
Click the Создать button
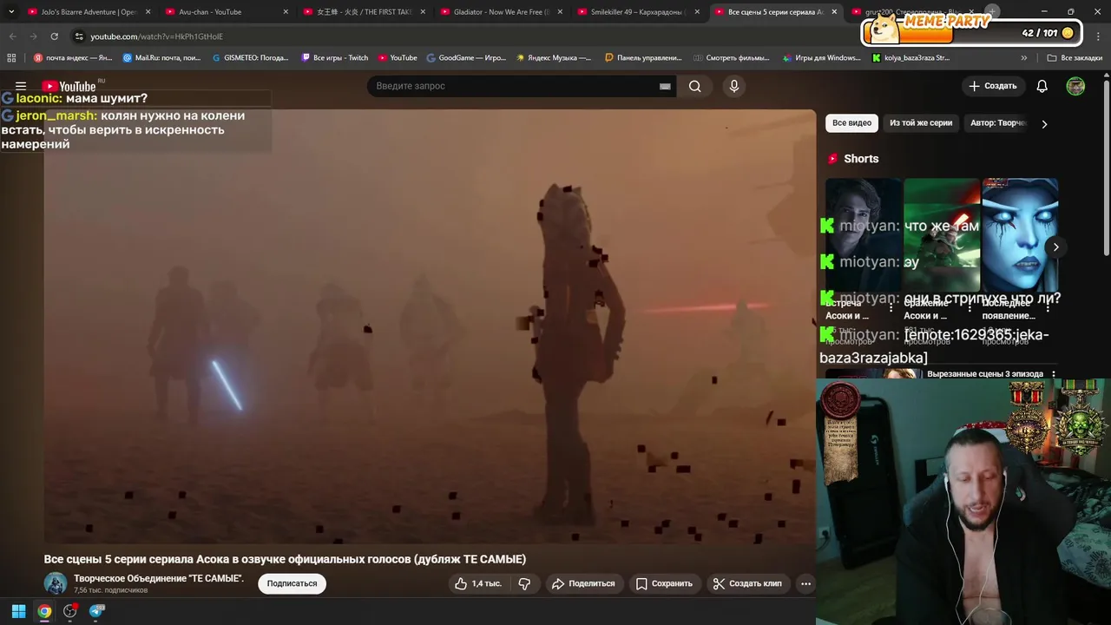pos(993,86)
